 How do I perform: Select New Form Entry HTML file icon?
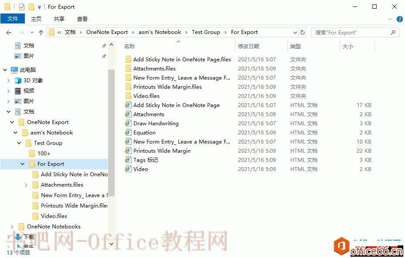coord(128,142)
